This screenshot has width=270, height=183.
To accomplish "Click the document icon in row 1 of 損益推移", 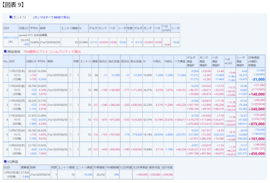I will tap(70, 75).
